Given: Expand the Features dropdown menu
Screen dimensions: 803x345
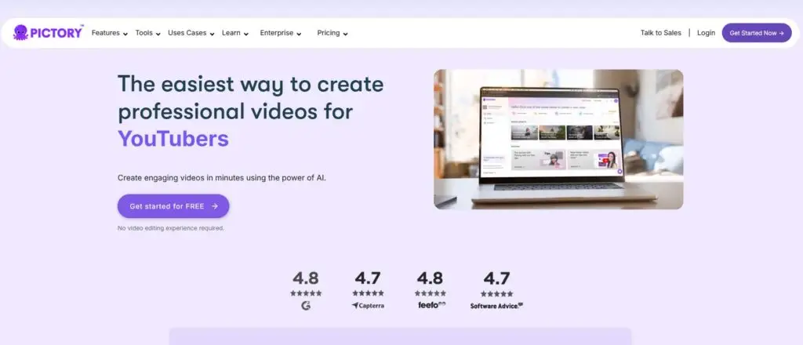Looking at the screenshot, I should (109, 33).
